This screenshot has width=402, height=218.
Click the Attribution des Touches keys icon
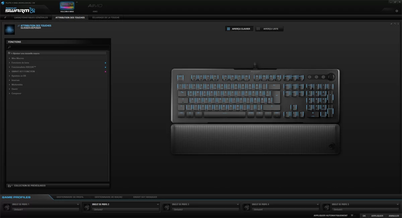(x=9, y=29)
